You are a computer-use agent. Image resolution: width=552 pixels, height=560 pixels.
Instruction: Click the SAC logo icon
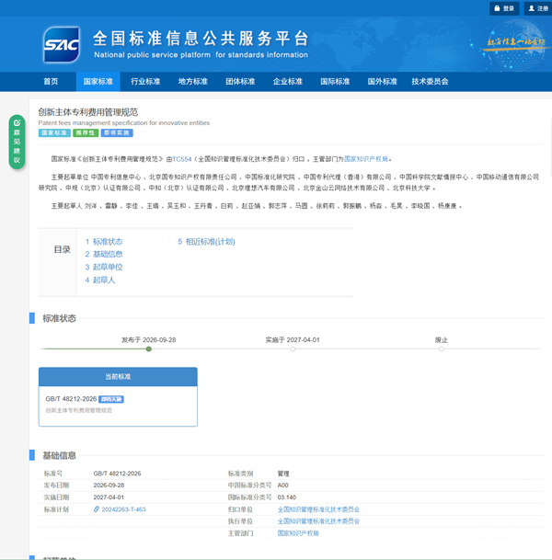click(x=62, y=45)
